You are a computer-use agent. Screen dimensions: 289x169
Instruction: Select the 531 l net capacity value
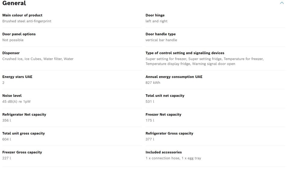pos(150,102)
